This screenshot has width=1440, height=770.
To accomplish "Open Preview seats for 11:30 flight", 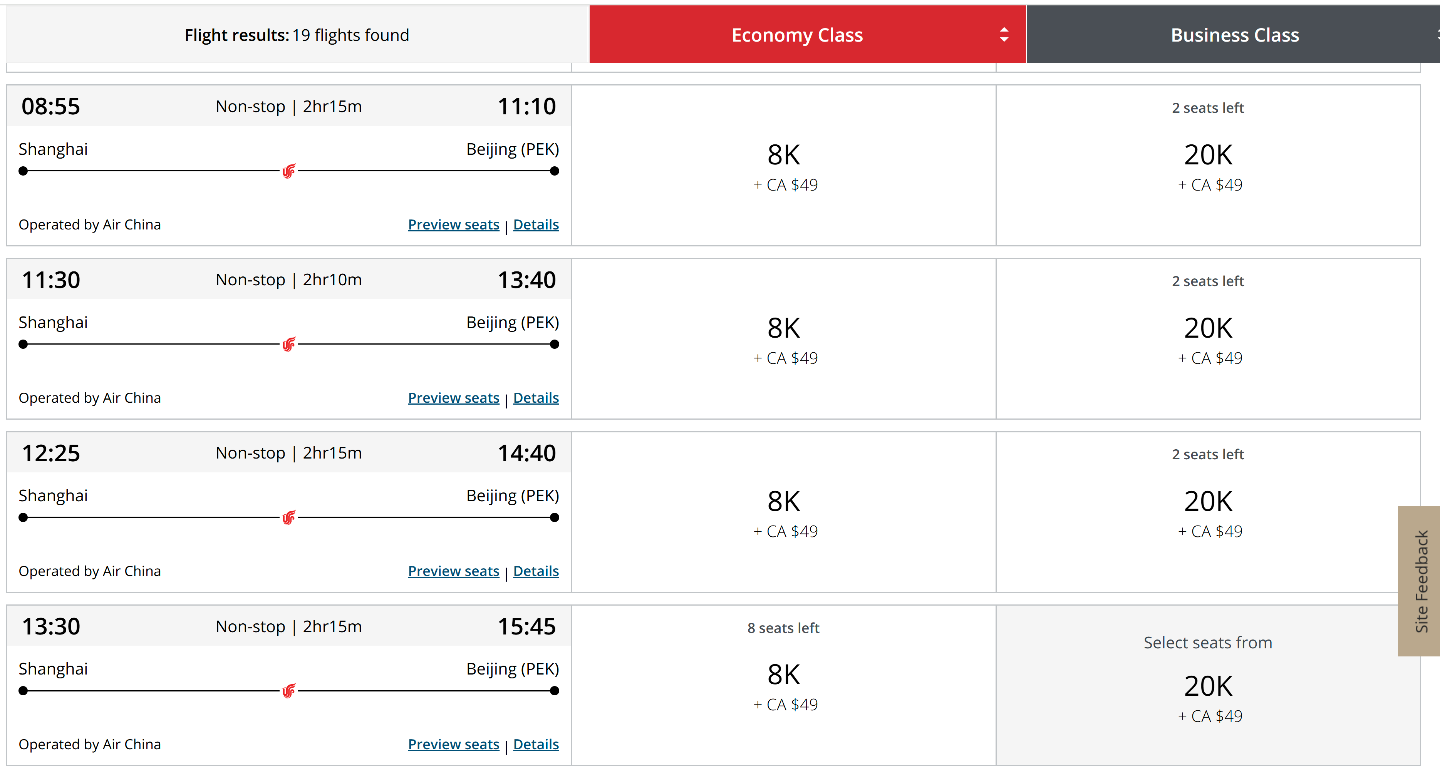I will pos(453,398).
